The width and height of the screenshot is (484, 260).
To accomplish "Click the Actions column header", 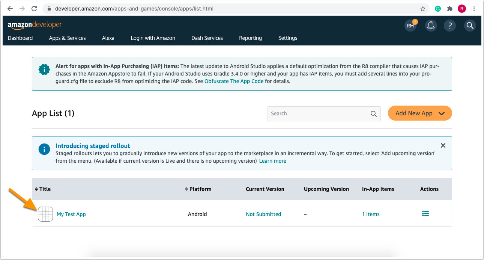I will click(x=429, y=189).
